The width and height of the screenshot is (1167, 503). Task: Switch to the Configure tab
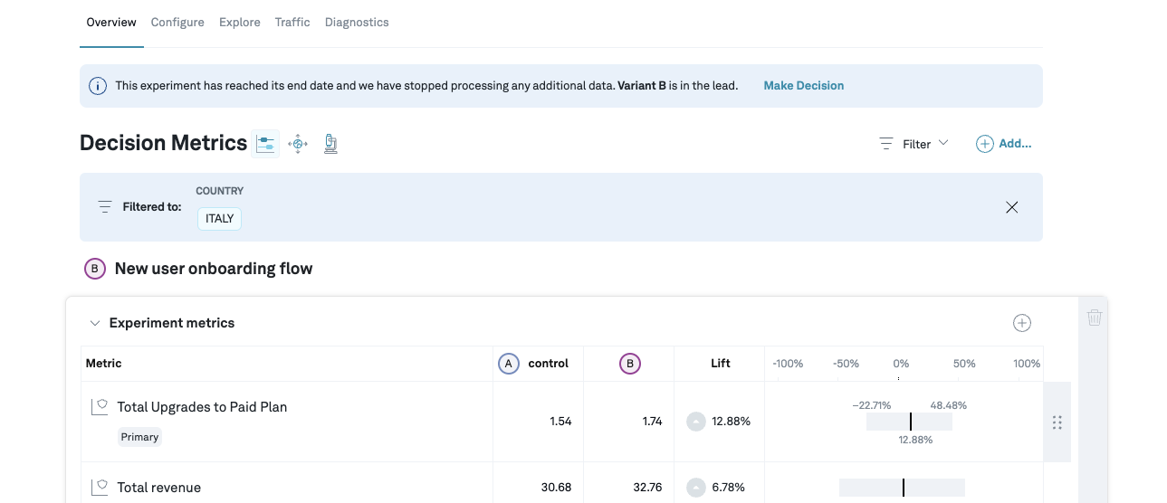click(177, 23)
